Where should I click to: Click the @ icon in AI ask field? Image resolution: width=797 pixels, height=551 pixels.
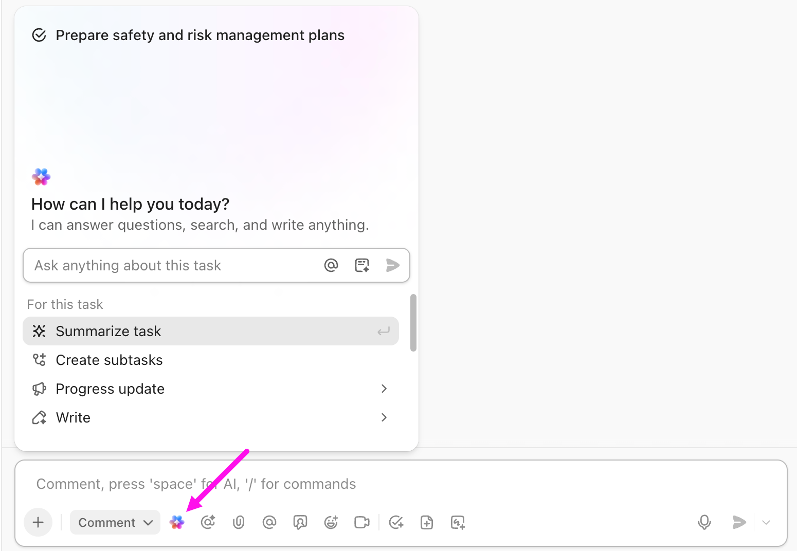tap(331, 265)
